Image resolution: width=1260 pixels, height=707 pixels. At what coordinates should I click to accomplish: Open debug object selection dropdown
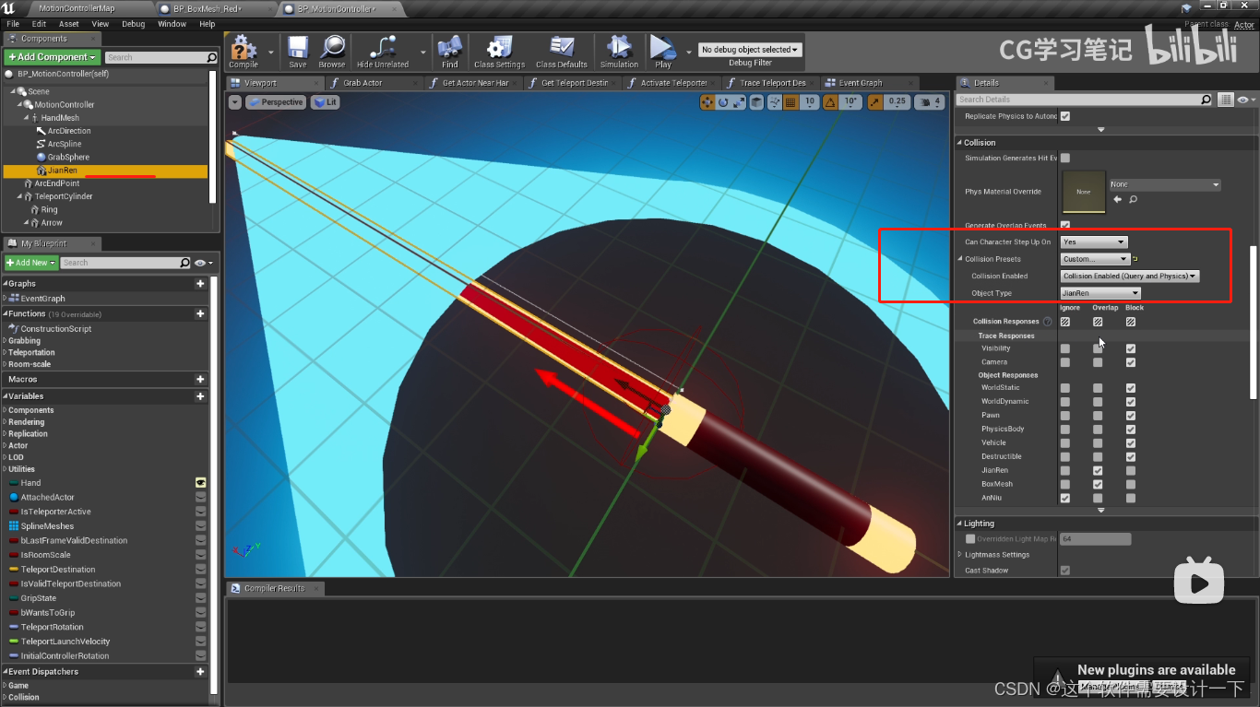[x=750, y=50]
